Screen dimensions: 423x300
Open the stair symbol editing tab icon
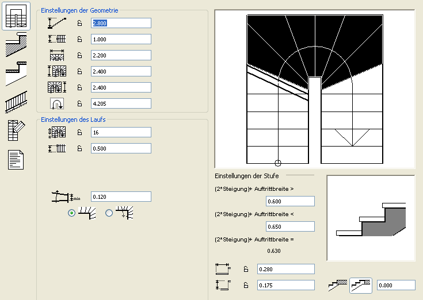pos(16,130)
